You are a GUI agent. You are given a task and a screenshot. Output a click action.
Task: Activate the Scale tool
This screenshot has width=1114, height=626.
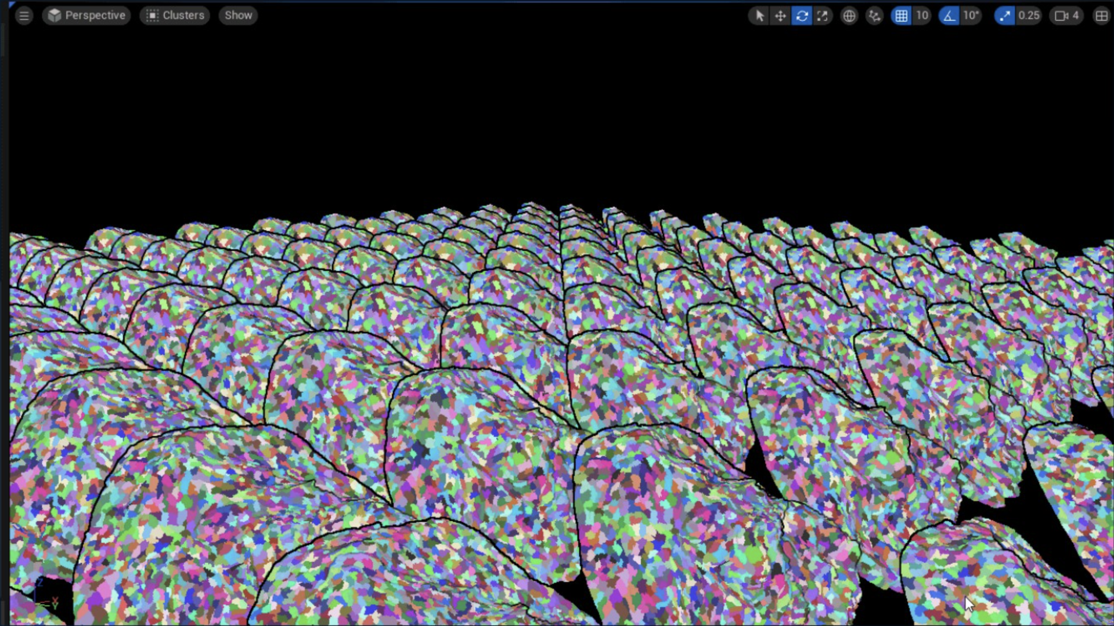coord(823,16)
